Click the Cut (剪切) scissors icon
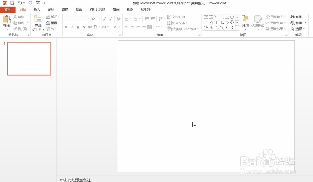 [x=15, y=17]
